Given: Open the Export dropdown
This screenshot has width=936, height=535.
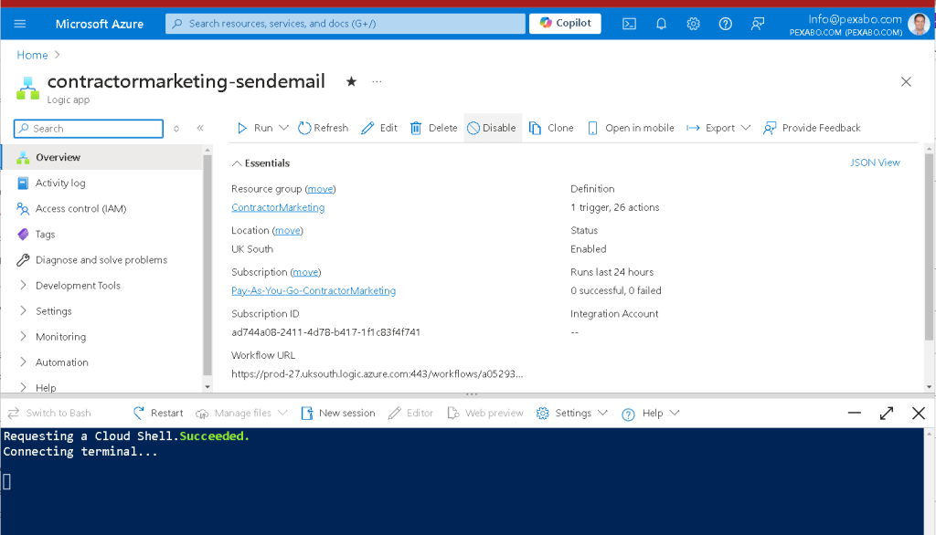Looking at the screenshot, I should (x=718, y=128).
